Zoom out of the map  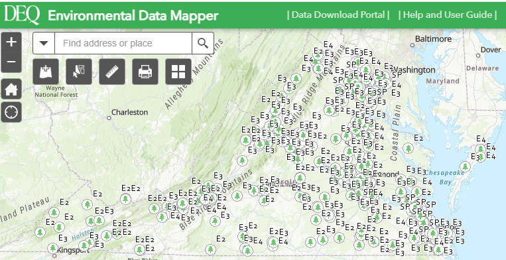point(11,62)
